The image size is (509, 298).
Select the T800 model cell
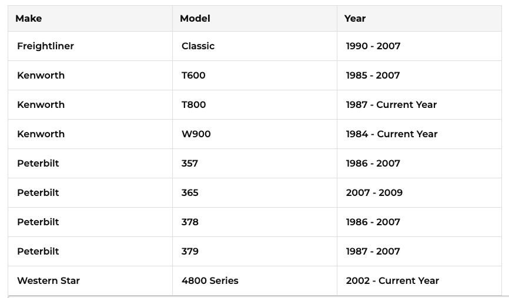[x=194, y=105]
